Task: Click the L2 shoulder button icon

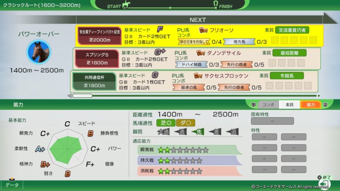Action: click(253, 104)
